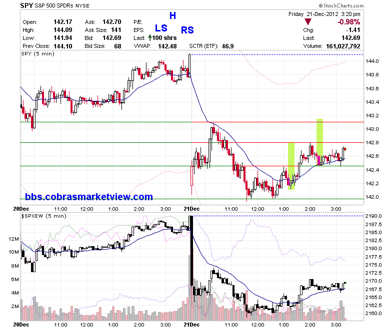
Task: Click the 2M volume axis label
Action: (x=15, y=306)
